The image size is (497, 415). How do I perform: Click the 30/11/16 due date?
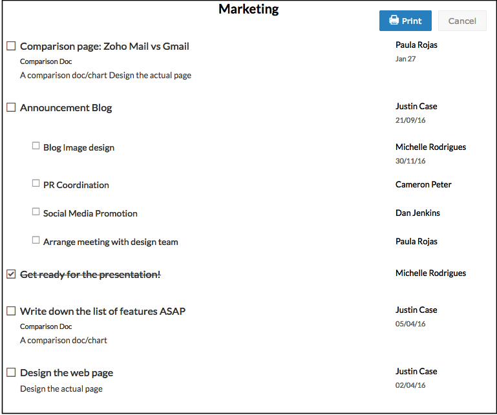(x=410, y=161)
